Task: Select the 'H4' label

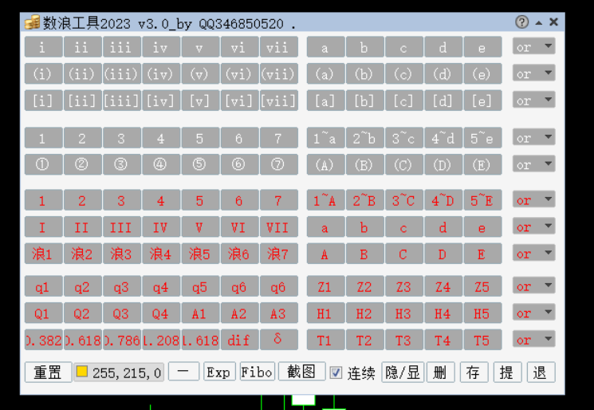Action: point(443,313)
